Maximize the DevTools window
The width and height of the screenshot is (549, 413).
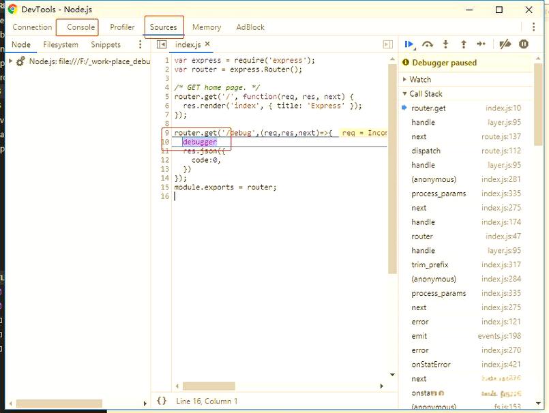point(499,10)
